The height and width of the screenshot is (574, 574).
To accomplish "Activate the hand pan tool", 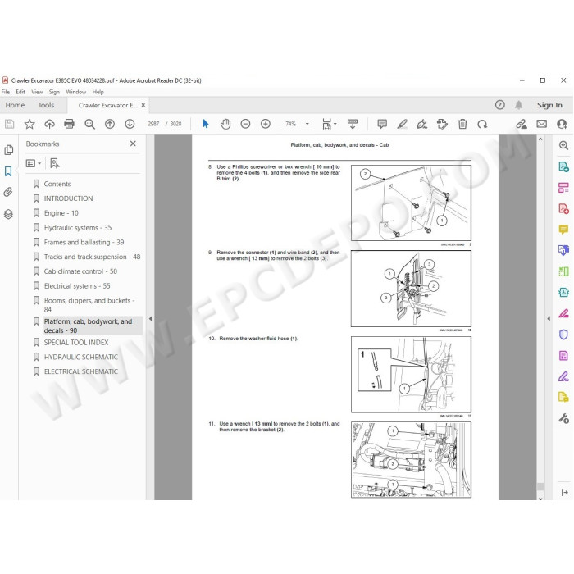I will point(225,124).
